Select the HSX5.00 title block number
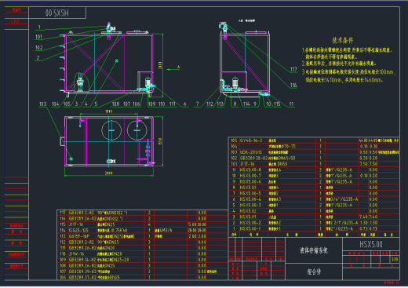This screenshot has height=288, width=408. coord(371,245)
